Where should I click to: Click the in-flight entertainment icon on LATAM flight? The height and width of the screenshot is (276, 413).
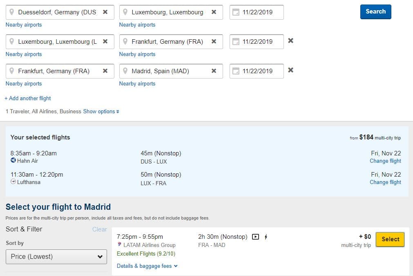point(256,237)
